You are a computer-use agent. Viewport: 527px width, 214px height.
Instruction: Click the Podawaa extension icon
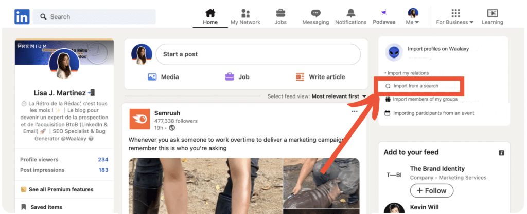point(383,13)
